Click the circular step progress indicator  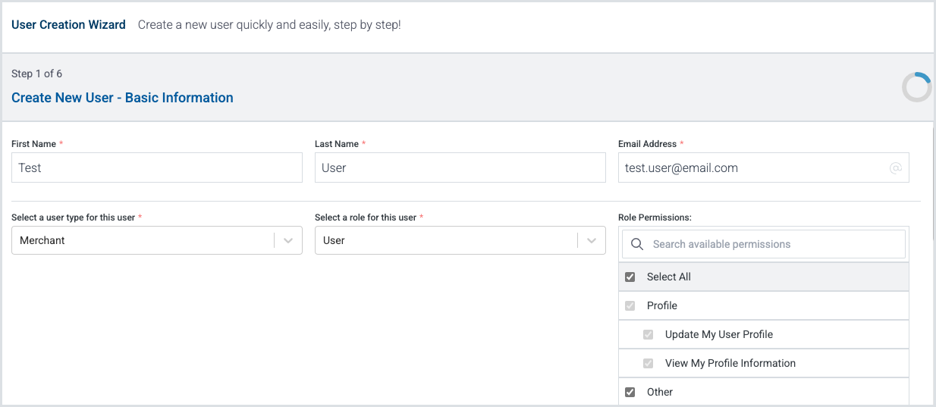(x=916, y=87)
